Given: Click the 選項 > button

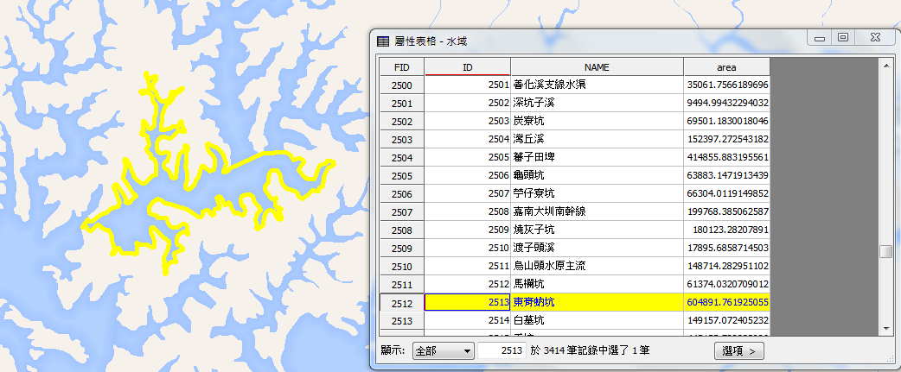Looking at the screenshot, I should click(740, 350).
